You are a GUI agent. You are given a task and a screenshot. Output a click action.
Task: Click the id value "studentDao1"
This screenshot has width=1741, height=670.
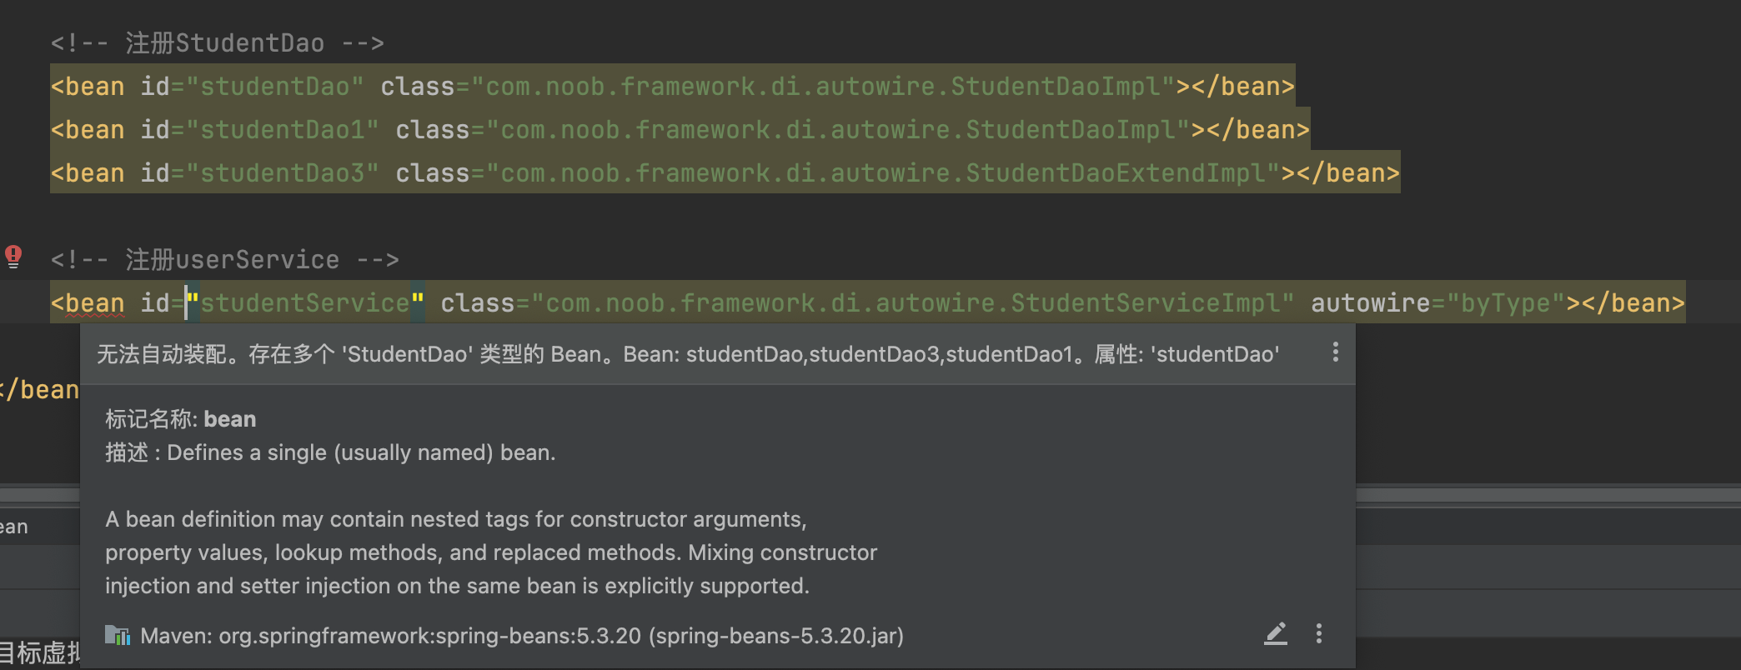(283, 129)
